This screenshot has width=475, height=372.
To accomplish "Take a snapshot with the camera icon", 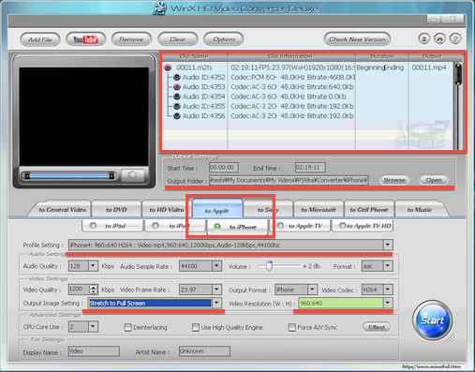I will coord(132,175).
